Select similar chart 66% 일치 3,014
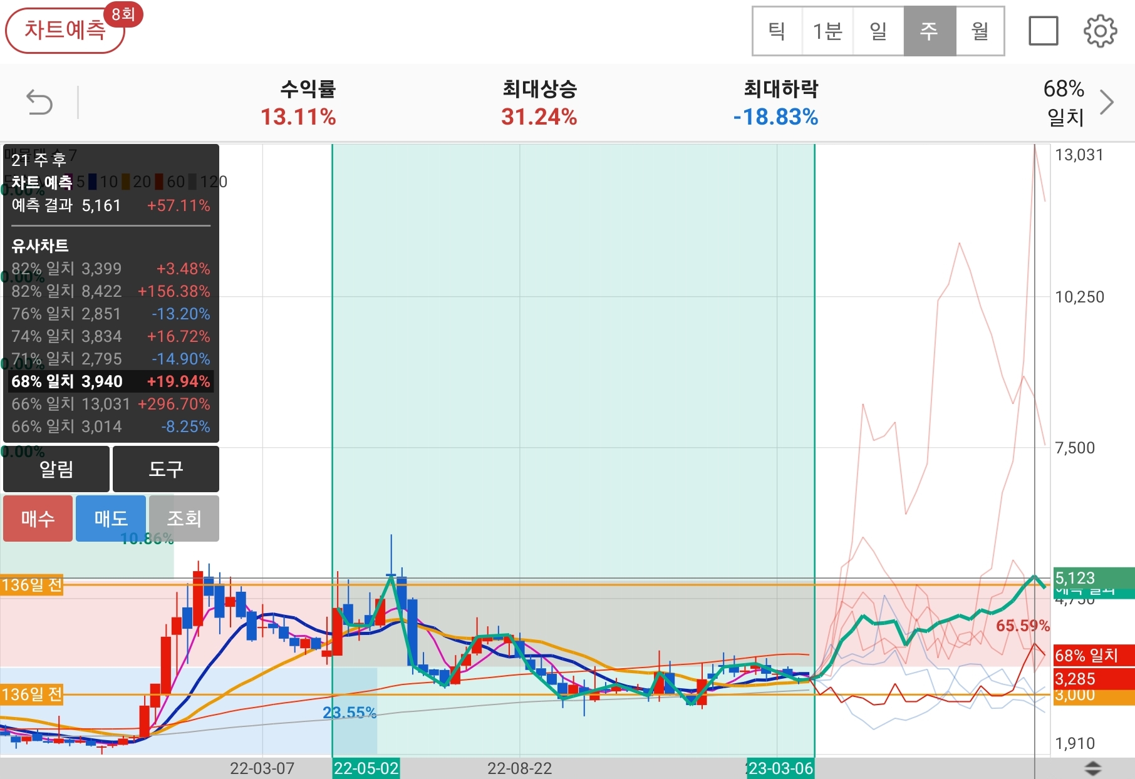 pos(111,426)
